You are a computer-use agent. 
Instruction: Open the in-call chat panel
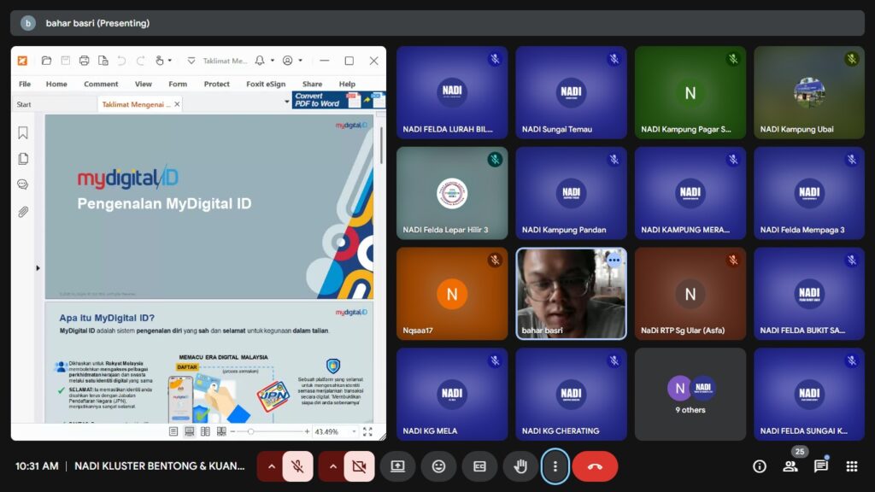(x=821, y=466)
